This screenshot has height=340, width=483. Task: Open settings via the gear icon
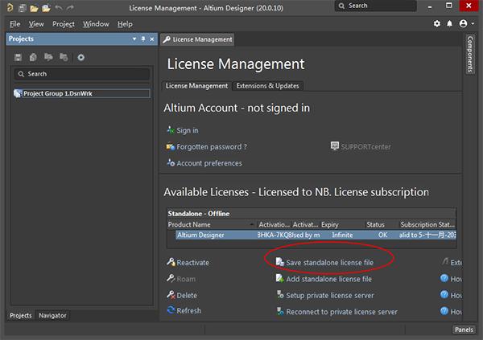[x=437, y=23]
